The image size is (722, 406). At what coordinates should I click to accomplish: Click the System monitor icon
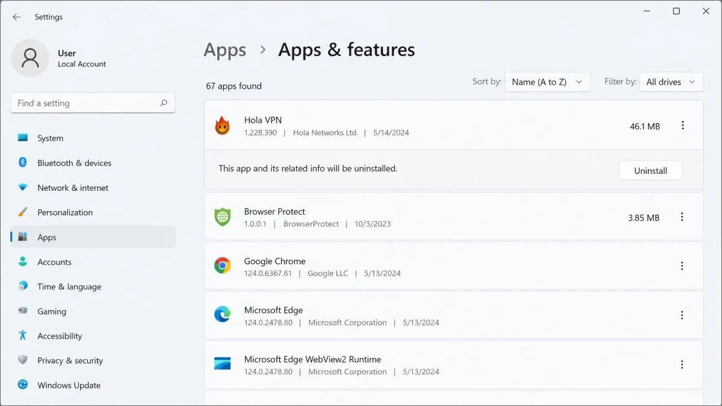(23, 138)
